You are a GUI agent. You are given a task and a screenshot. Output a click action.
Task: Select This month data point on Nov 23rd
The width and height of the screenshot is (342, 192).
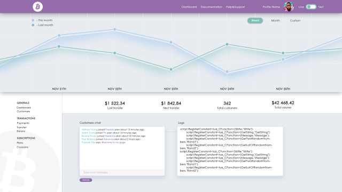[x=171, y=42]
